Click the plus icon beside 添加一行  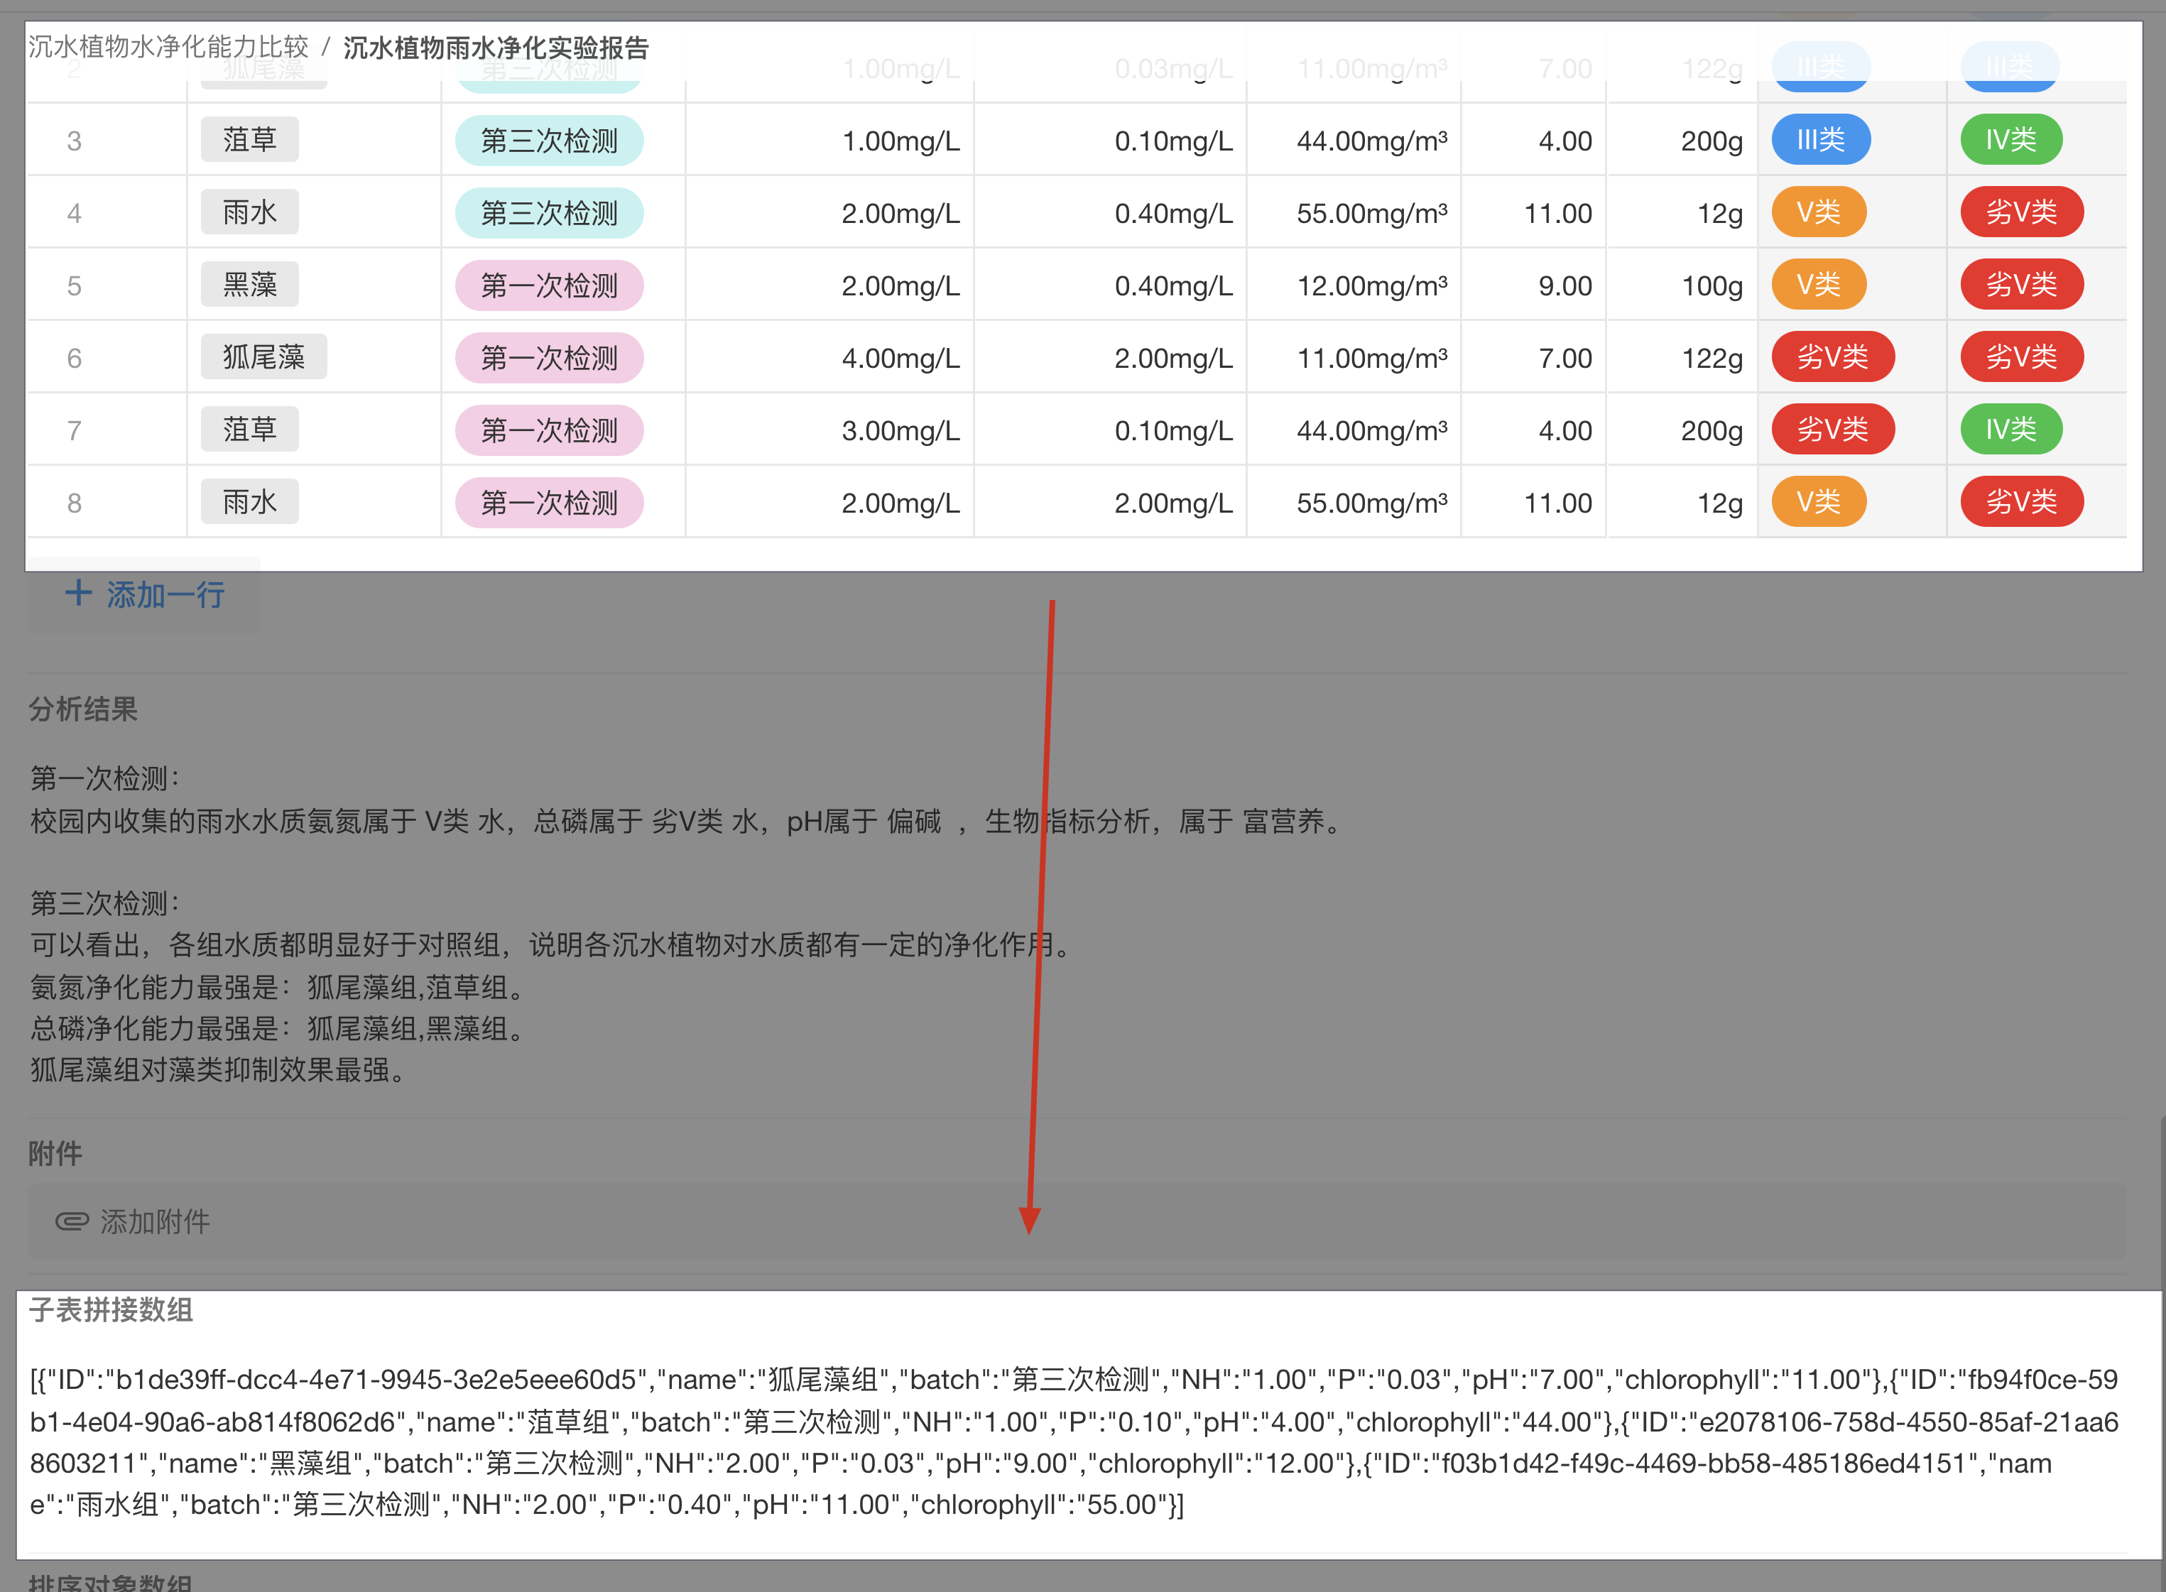tap(78, 594)
